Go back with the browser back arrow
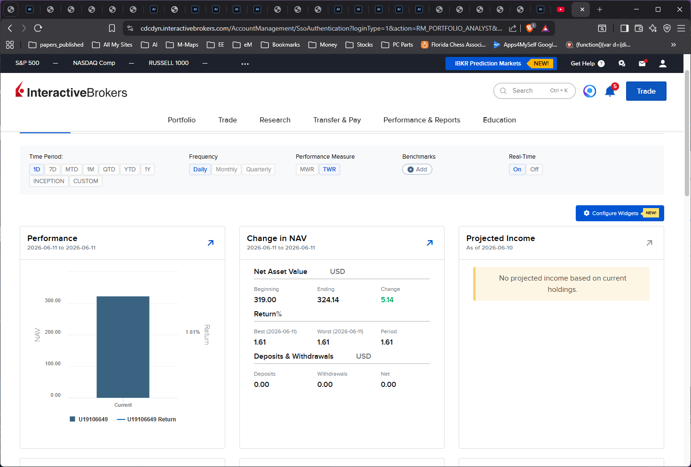 tap(10, 28)
